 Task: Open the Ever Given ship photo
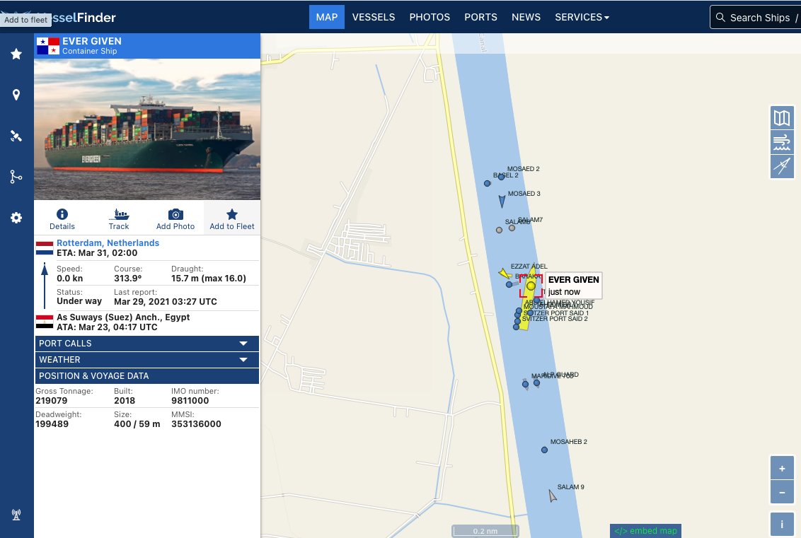147,129
